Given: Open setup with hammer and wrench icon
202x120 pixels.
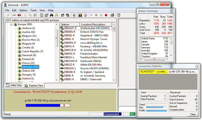Looking at the screenshot, I should coord(62,15).
